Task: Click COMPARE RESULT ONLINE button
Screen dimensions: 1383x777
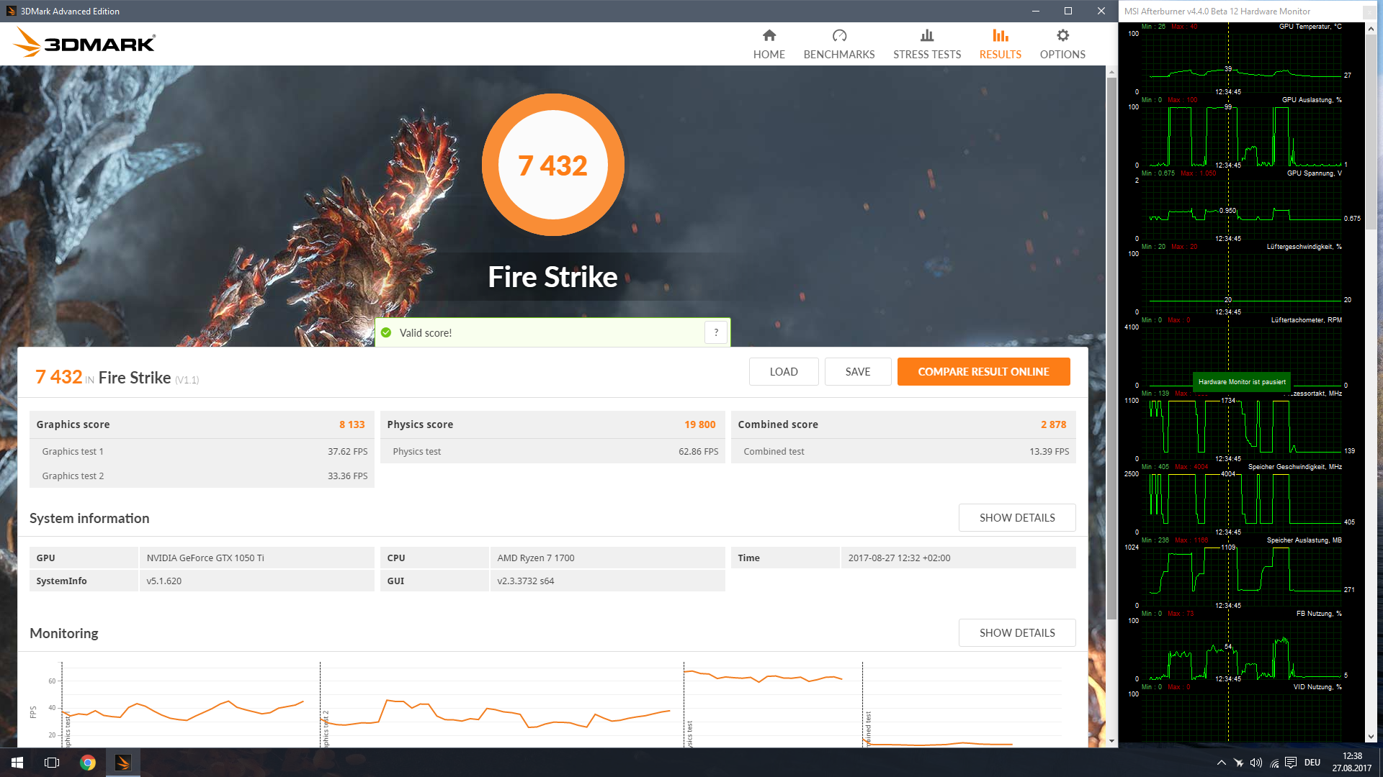Action: click(983, 372)
